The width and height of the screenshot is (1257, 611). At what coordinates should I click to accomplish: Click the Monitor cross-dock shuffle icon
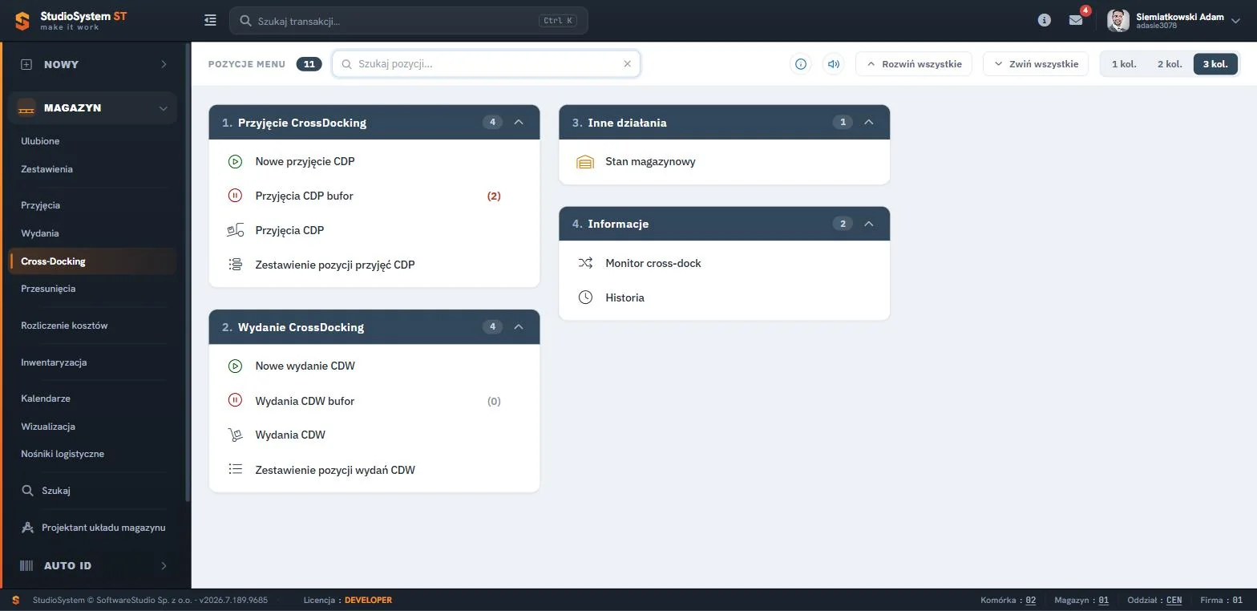click(585, 263)
